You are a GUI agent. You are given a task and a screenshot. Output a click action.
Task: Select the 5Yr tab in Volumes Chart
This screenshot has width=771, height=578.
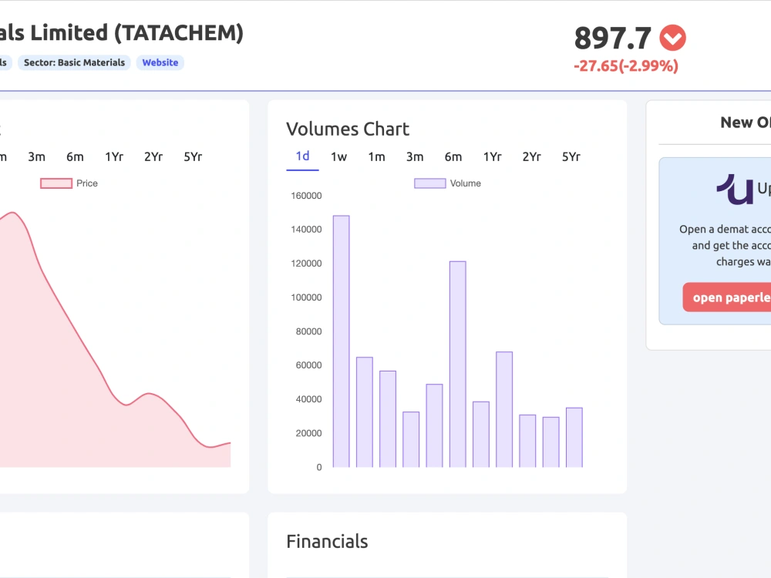tap(571, 156)
